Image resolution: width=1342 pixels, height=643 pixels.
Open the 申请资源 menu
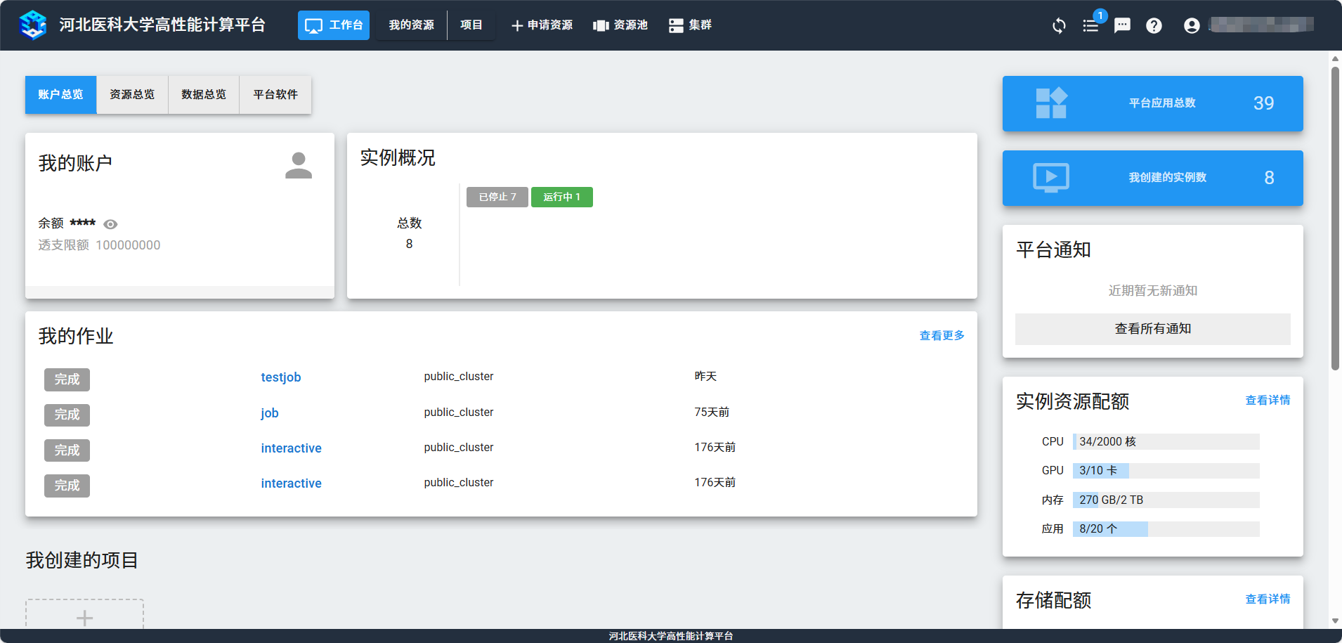click(x=542, y=25)
